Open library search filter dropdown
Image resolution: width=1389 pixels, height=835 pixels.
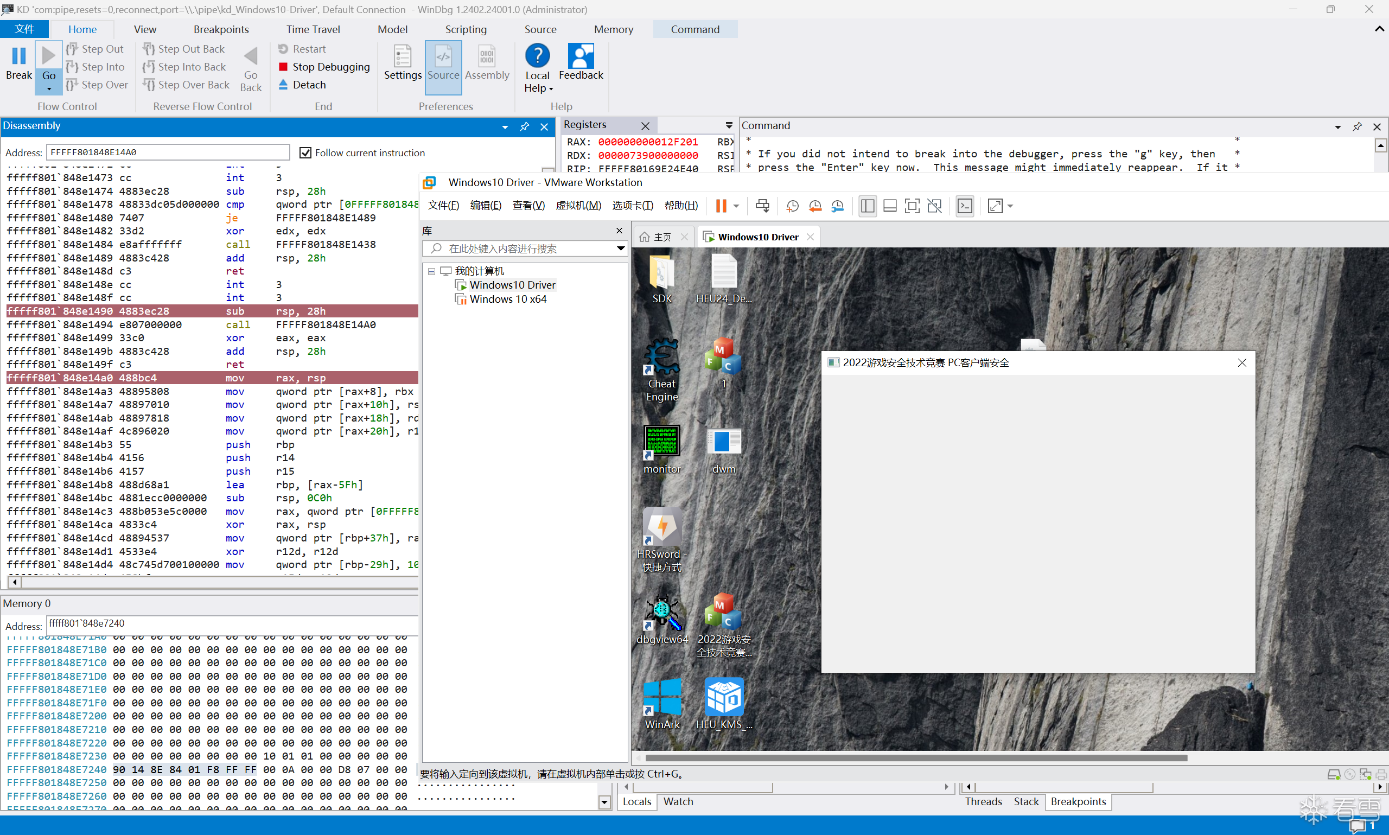620,248
